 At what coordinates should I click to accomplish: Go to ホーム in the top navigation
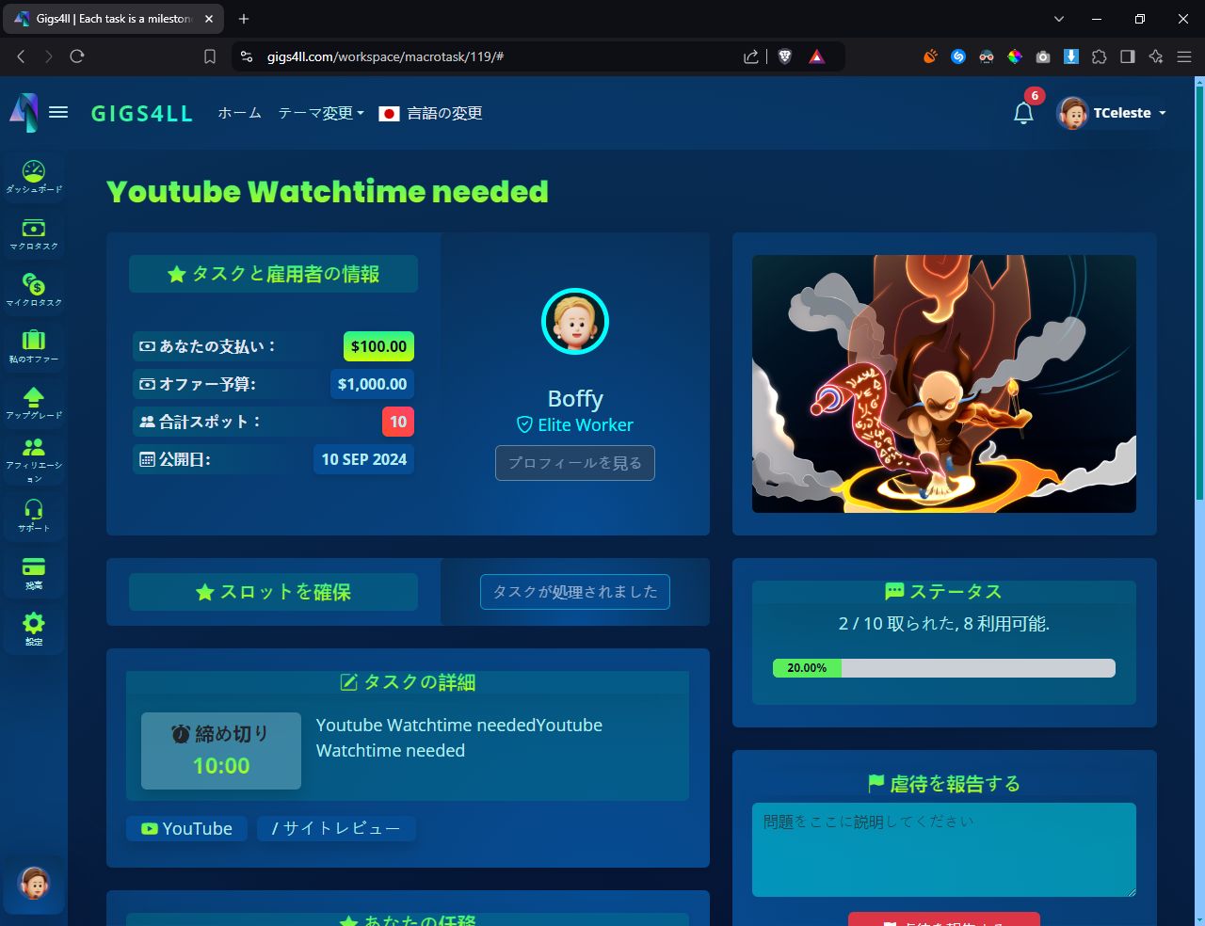[239, 113]
